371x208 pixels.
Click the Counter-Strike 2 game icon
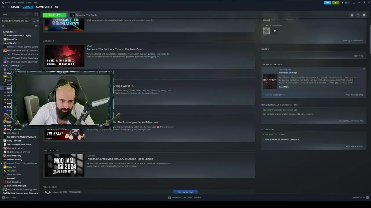click(x=5, y=163)
